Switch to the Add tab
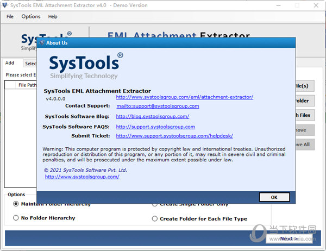The height and width of the screenshot is (251, 326). [x=10, y=63]
